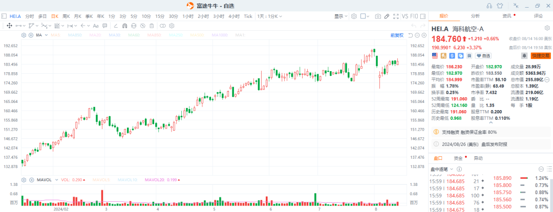Select the Aa text annotation tool
Viewport: 553px width, 212px height.
[96, 26]
